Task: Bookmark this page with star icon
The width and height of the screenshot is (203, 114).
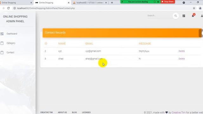Action: [x=194, y=8]
